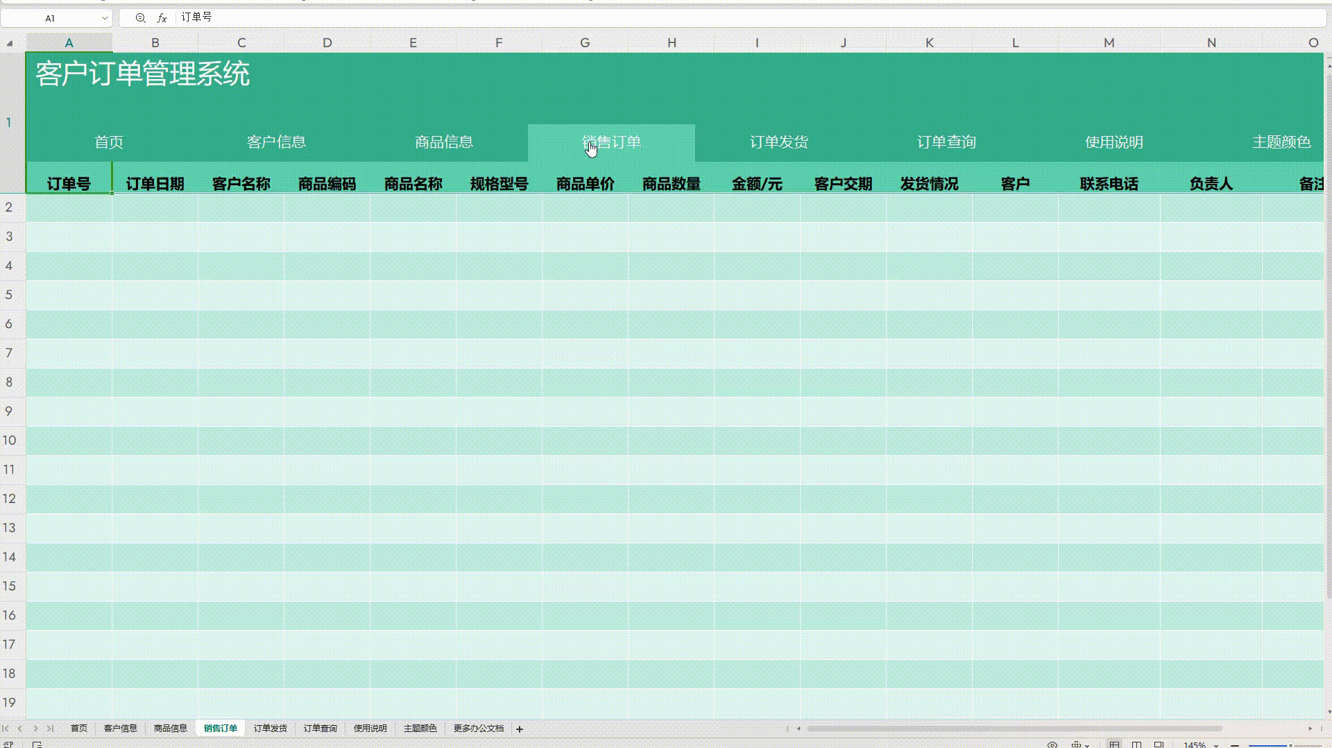Click the zoom slider handle
Viewport: 1332px width, 748px height.
click(x=1290, y=745)
